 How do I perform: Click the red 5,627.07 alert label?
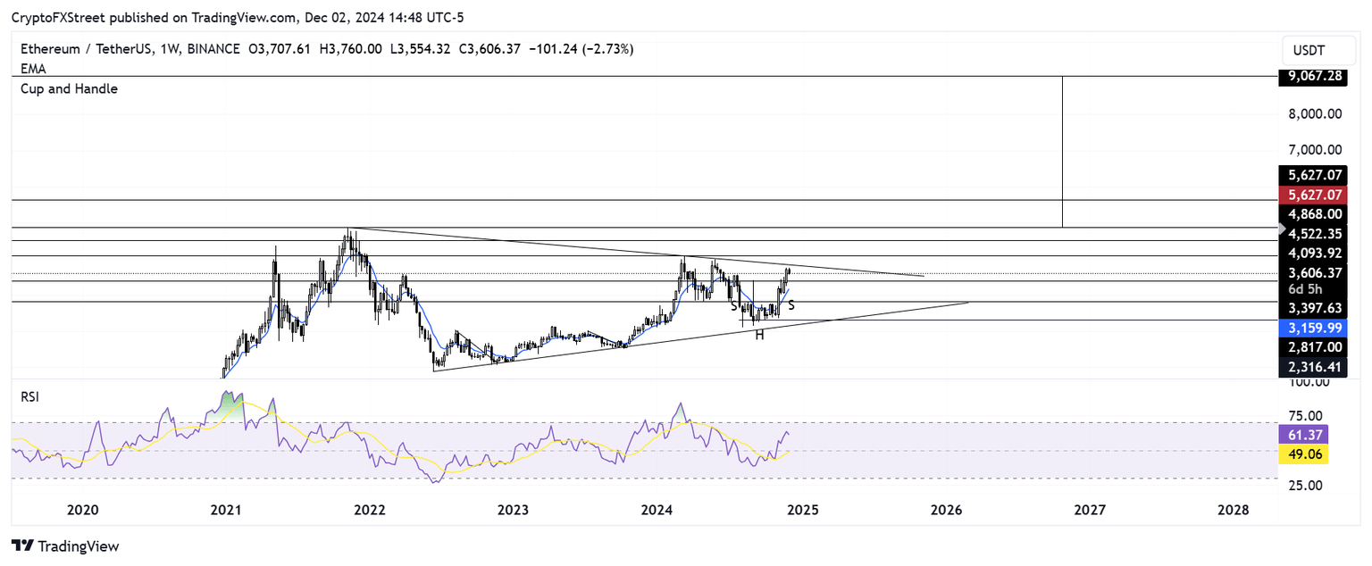tap(1313, 194)
